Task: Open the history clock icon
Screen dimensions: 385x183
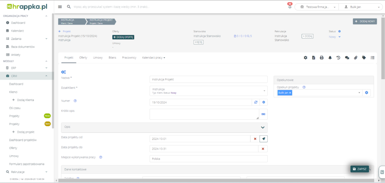Action: (x=338, y=58)
